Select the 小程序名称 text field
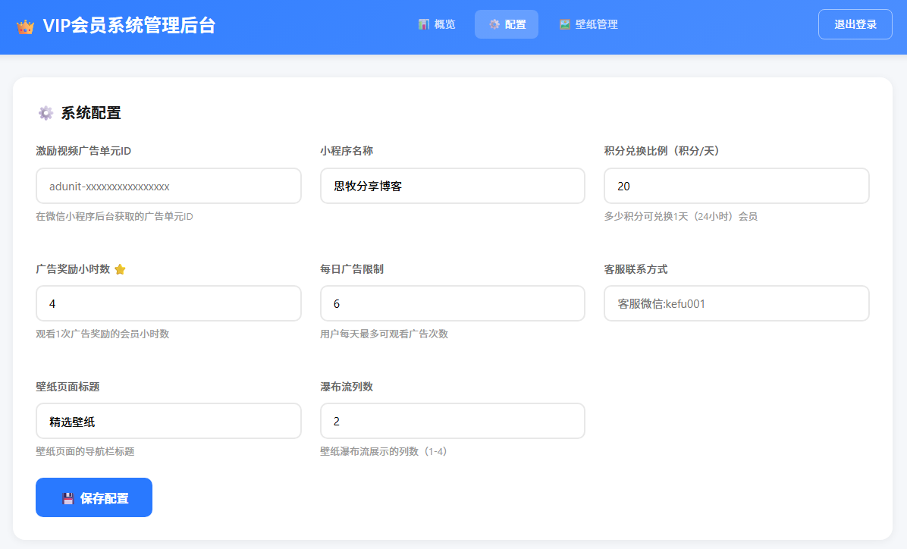 [452, 186]
